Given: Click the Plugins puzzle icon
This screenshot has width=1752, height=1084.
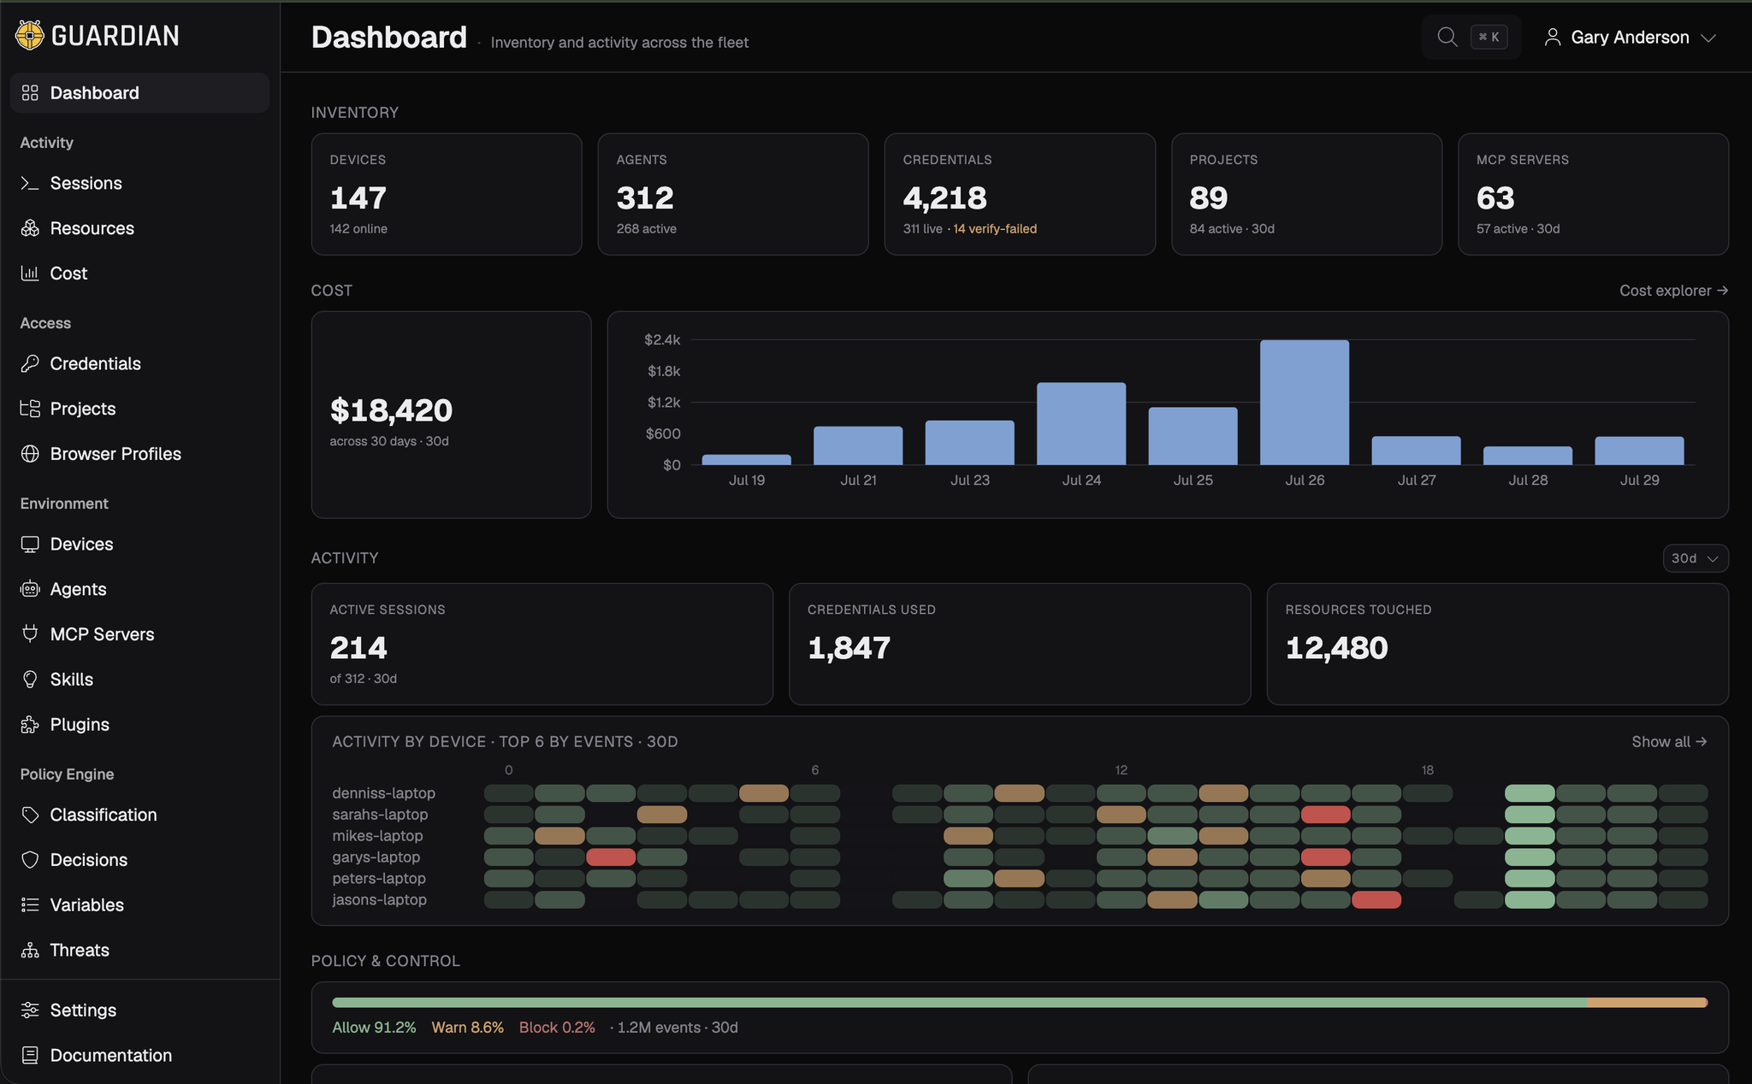Looking at the screenshot, I should (x=30, y=725).
